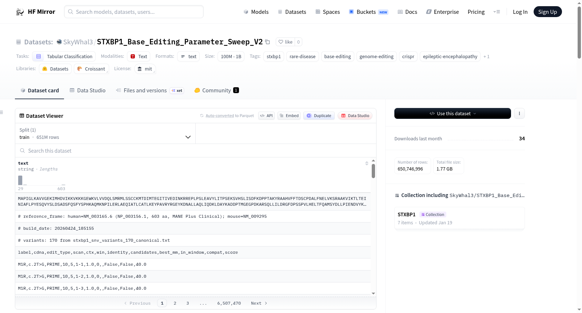
Task: Click the Duplicate button
Action: click(319, 116)
